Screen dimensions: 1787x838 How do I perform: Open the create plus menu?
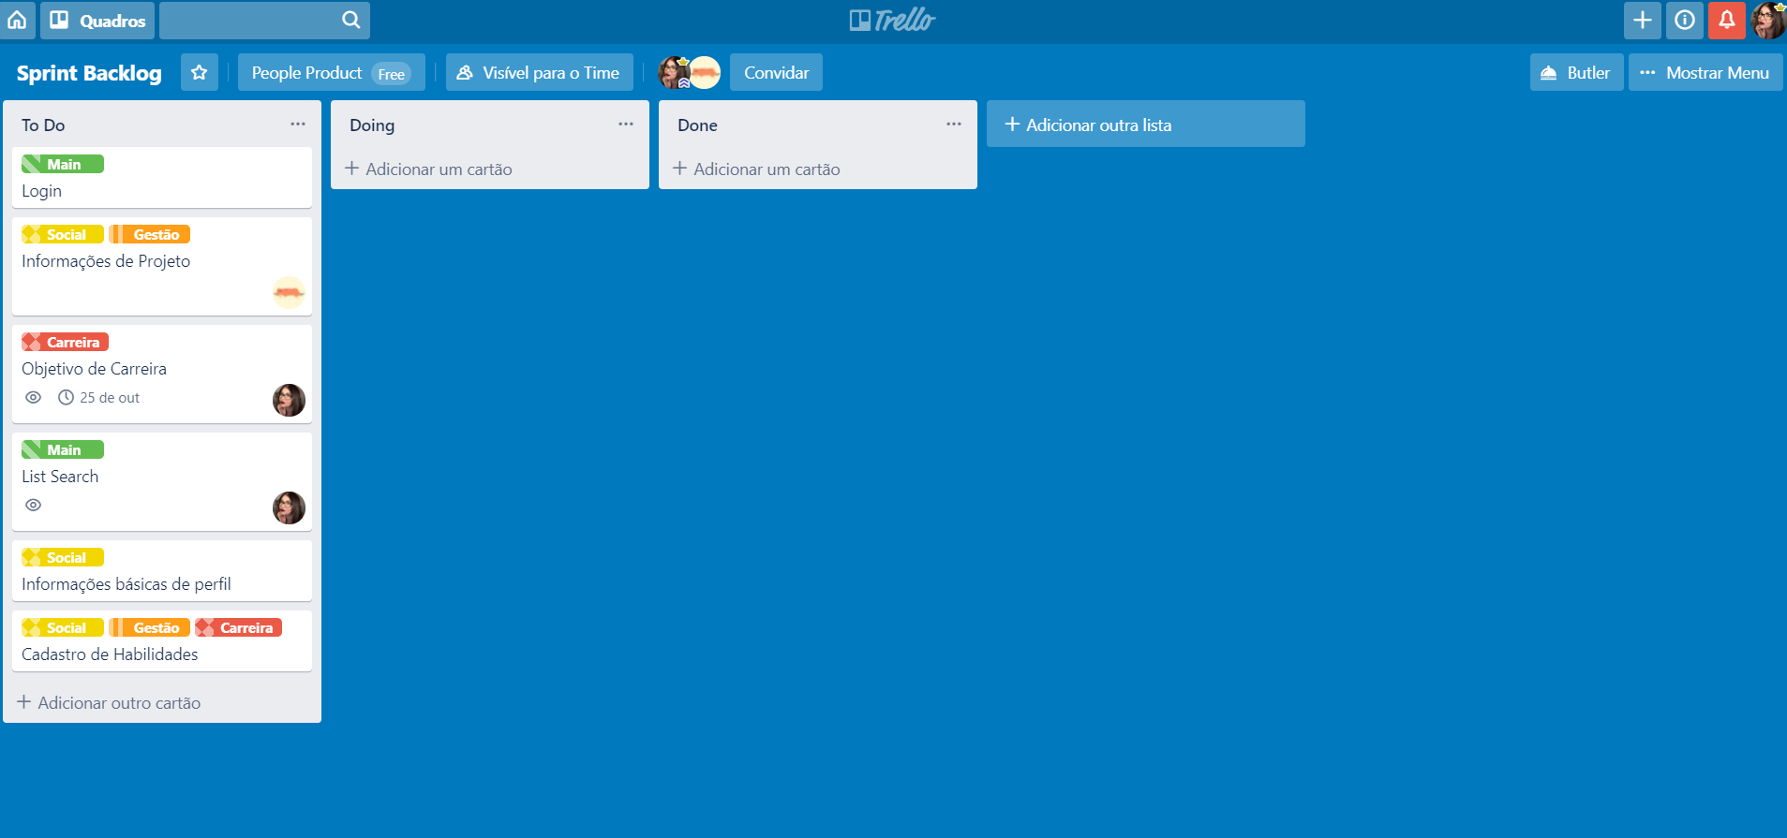1642,20
